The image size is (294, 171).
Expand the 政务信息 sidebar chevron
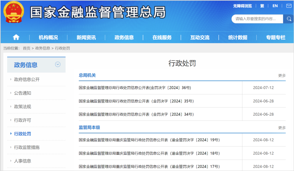point(58,65)
